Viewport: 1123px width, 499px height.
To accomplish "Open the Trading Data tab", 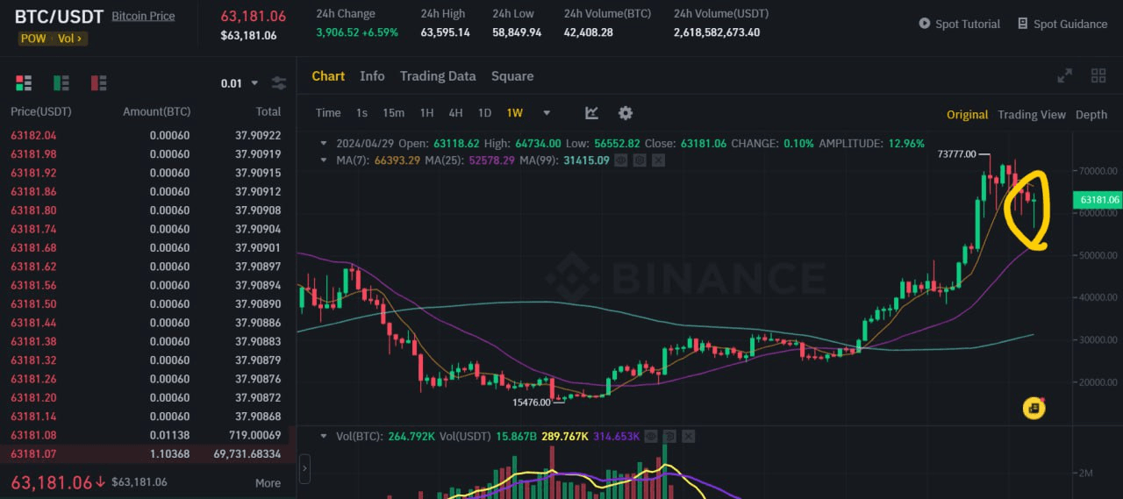I will (x=438, y=76).
